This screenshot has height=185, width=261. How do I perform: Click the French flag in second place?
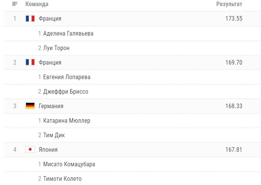(30, 62)
